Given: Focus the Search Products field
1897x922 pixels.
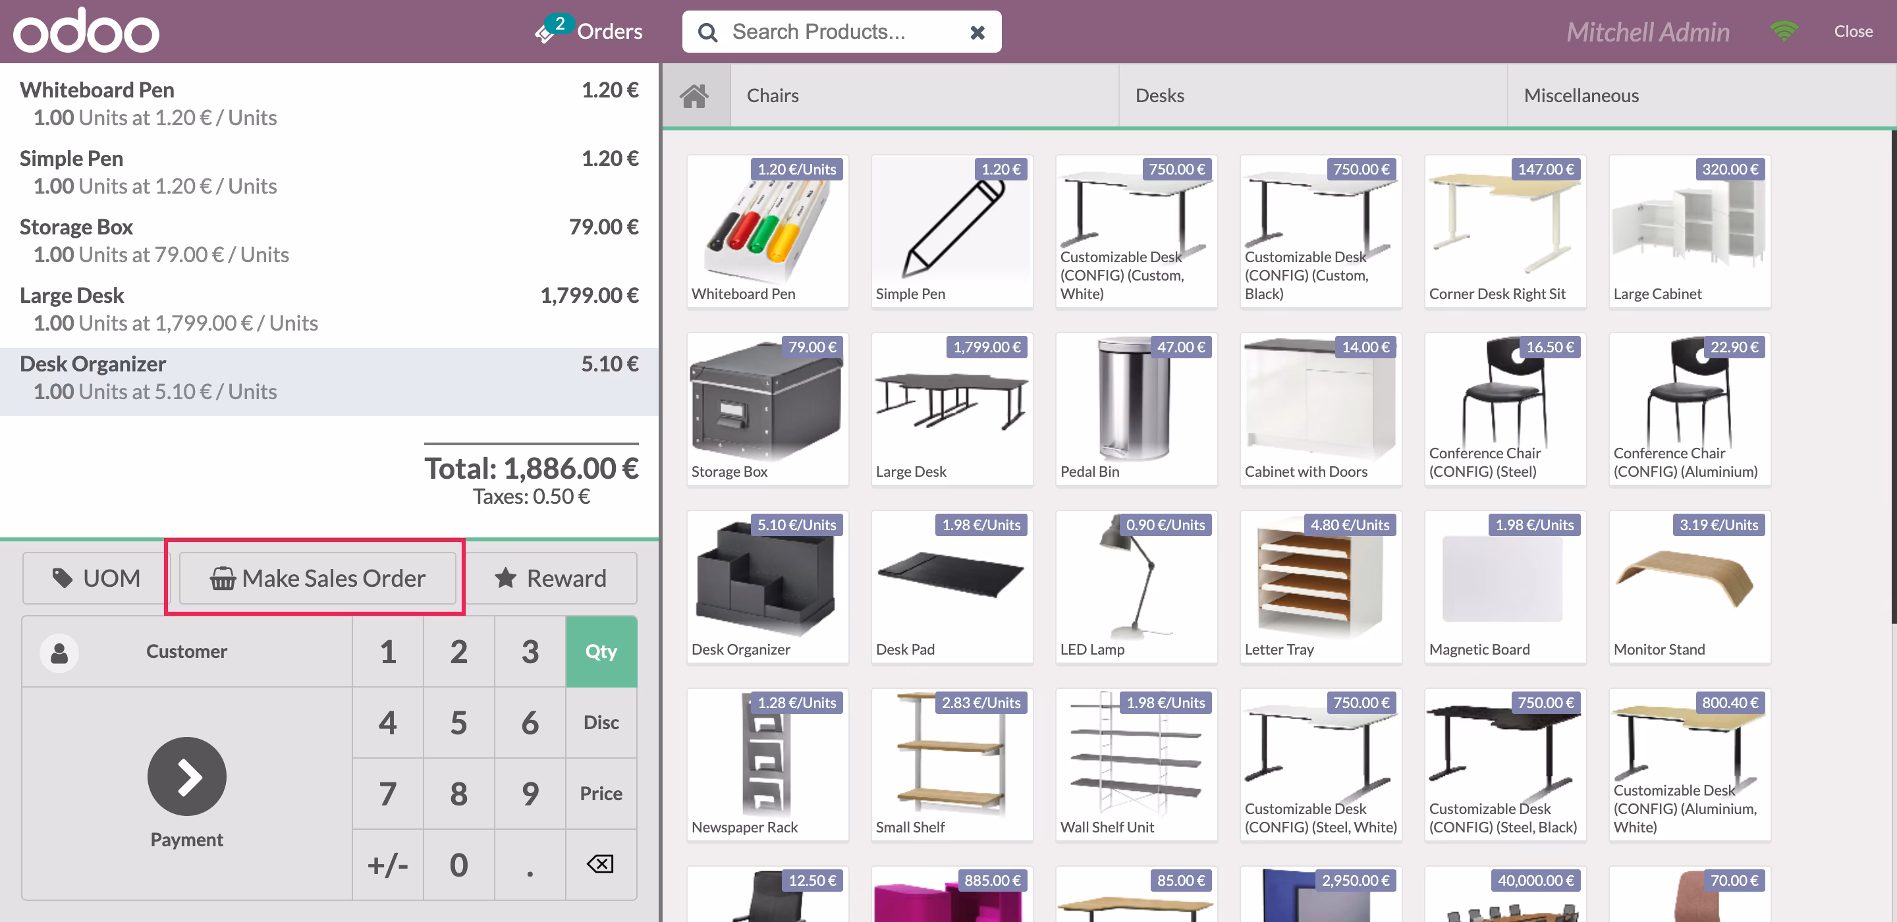Looking at the screenshot, I should click(x=841, y=32).
